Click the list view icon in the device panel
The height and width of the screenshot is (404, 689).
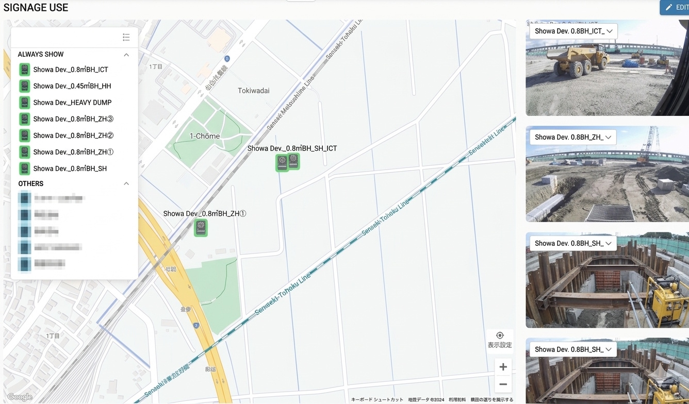tap(126, 37)
